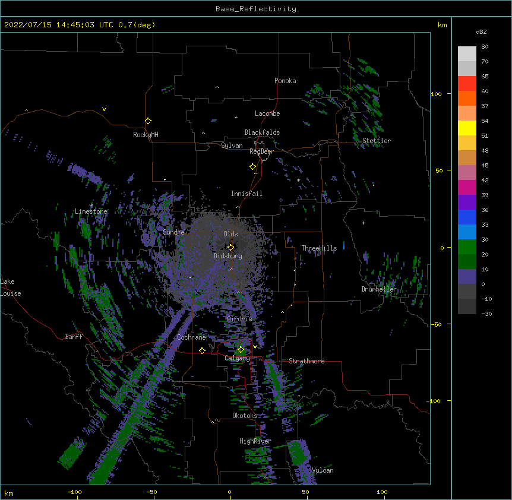Click the yellow diamond marker beside RockyMH
This screenshot has height=500, width=512.
(148, 121)
